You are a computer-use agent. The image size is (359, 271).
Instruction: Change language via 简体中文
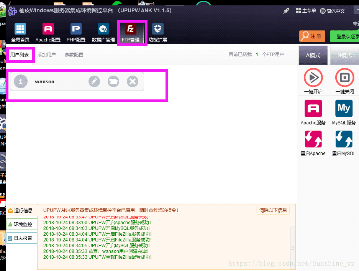pos(333,11)
